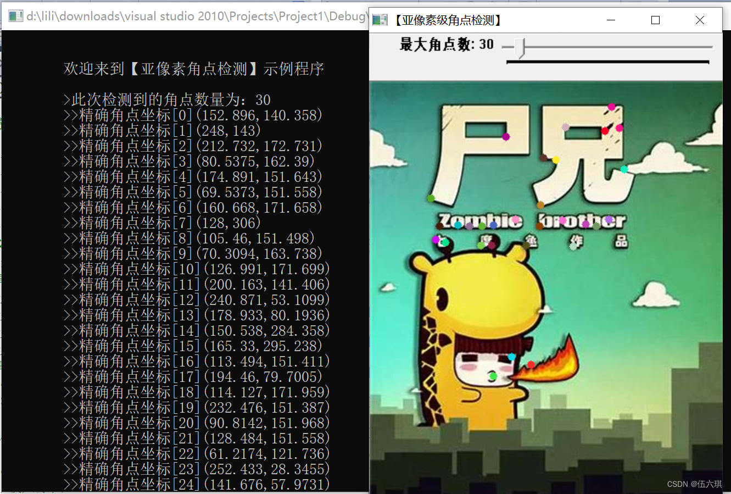Click the brother text in the poster image
The width and height of the screenshot is (731, 494).
[582, 221]
